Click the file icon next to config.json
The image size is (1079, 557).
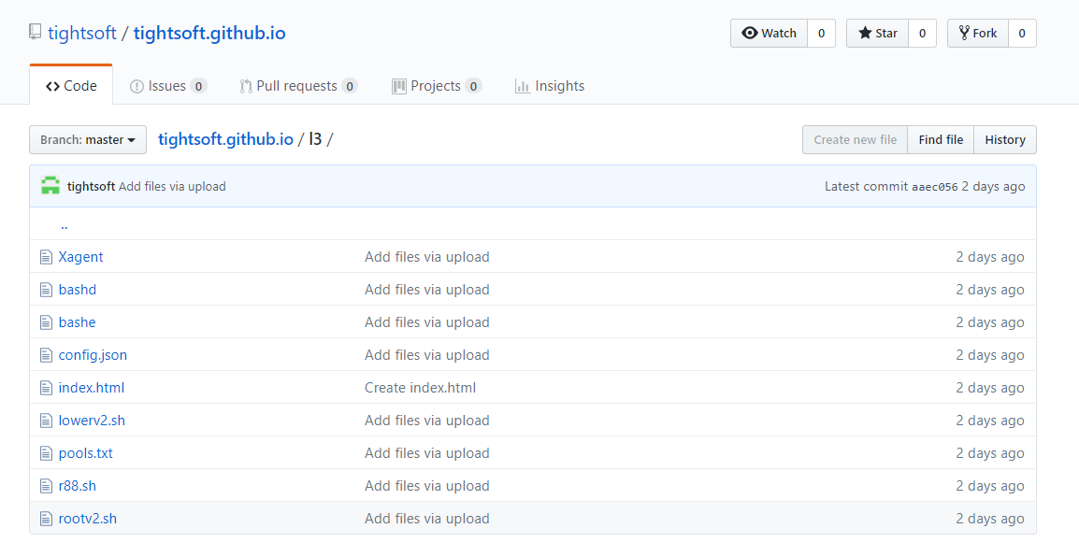[46, 355]
